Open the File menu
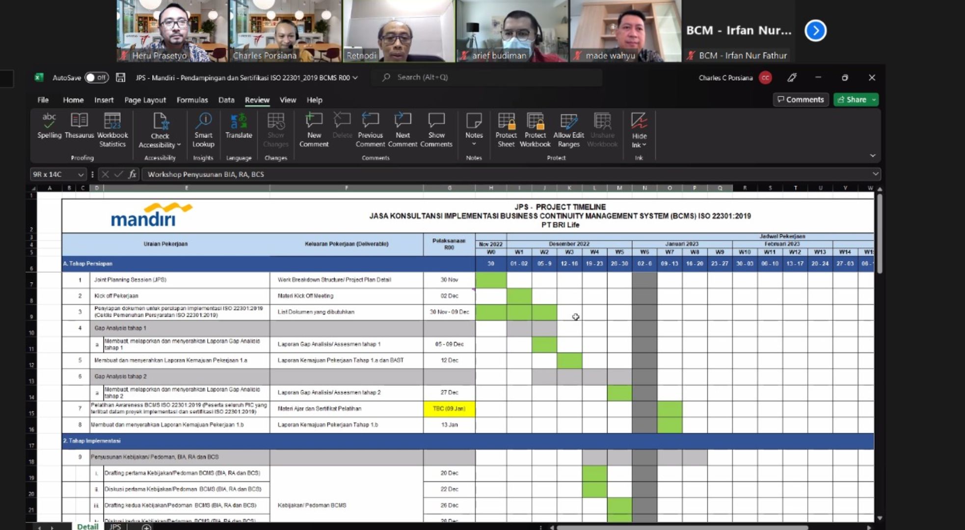This screenshot has width=965, height=530. coord(43,100)
